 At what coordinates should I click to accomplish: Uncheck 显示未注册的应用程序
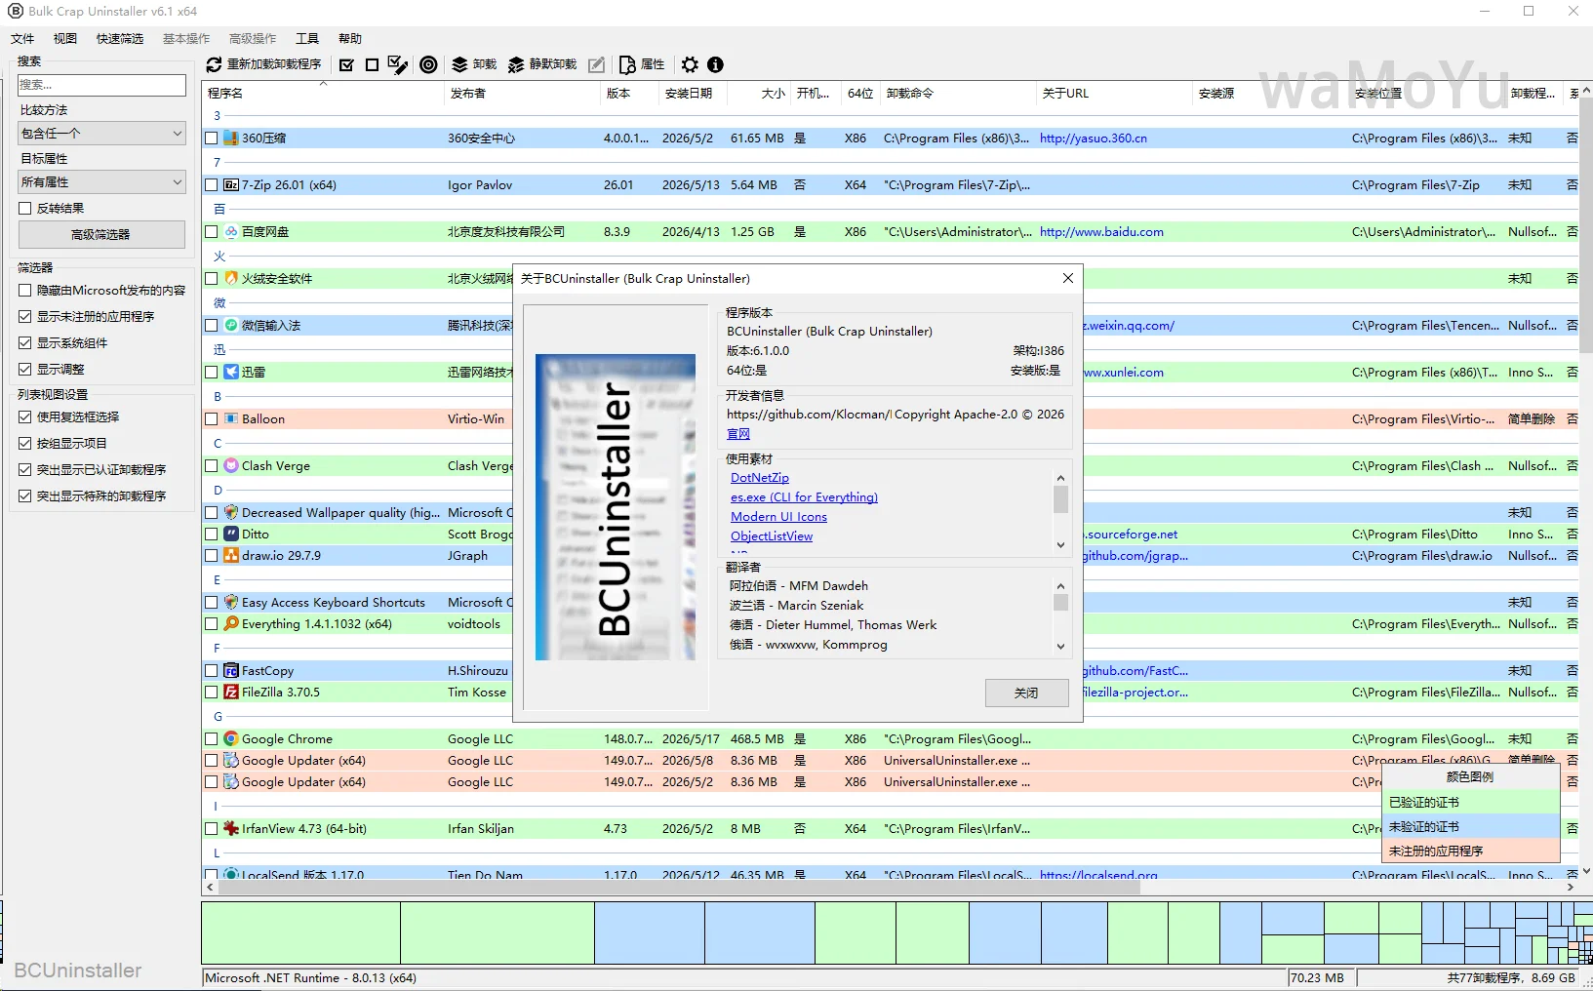pyautogui.click(x=25, y=317)
